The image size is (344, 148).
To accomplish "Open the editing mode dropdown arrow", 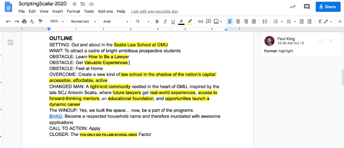I will tap(331, 22).
